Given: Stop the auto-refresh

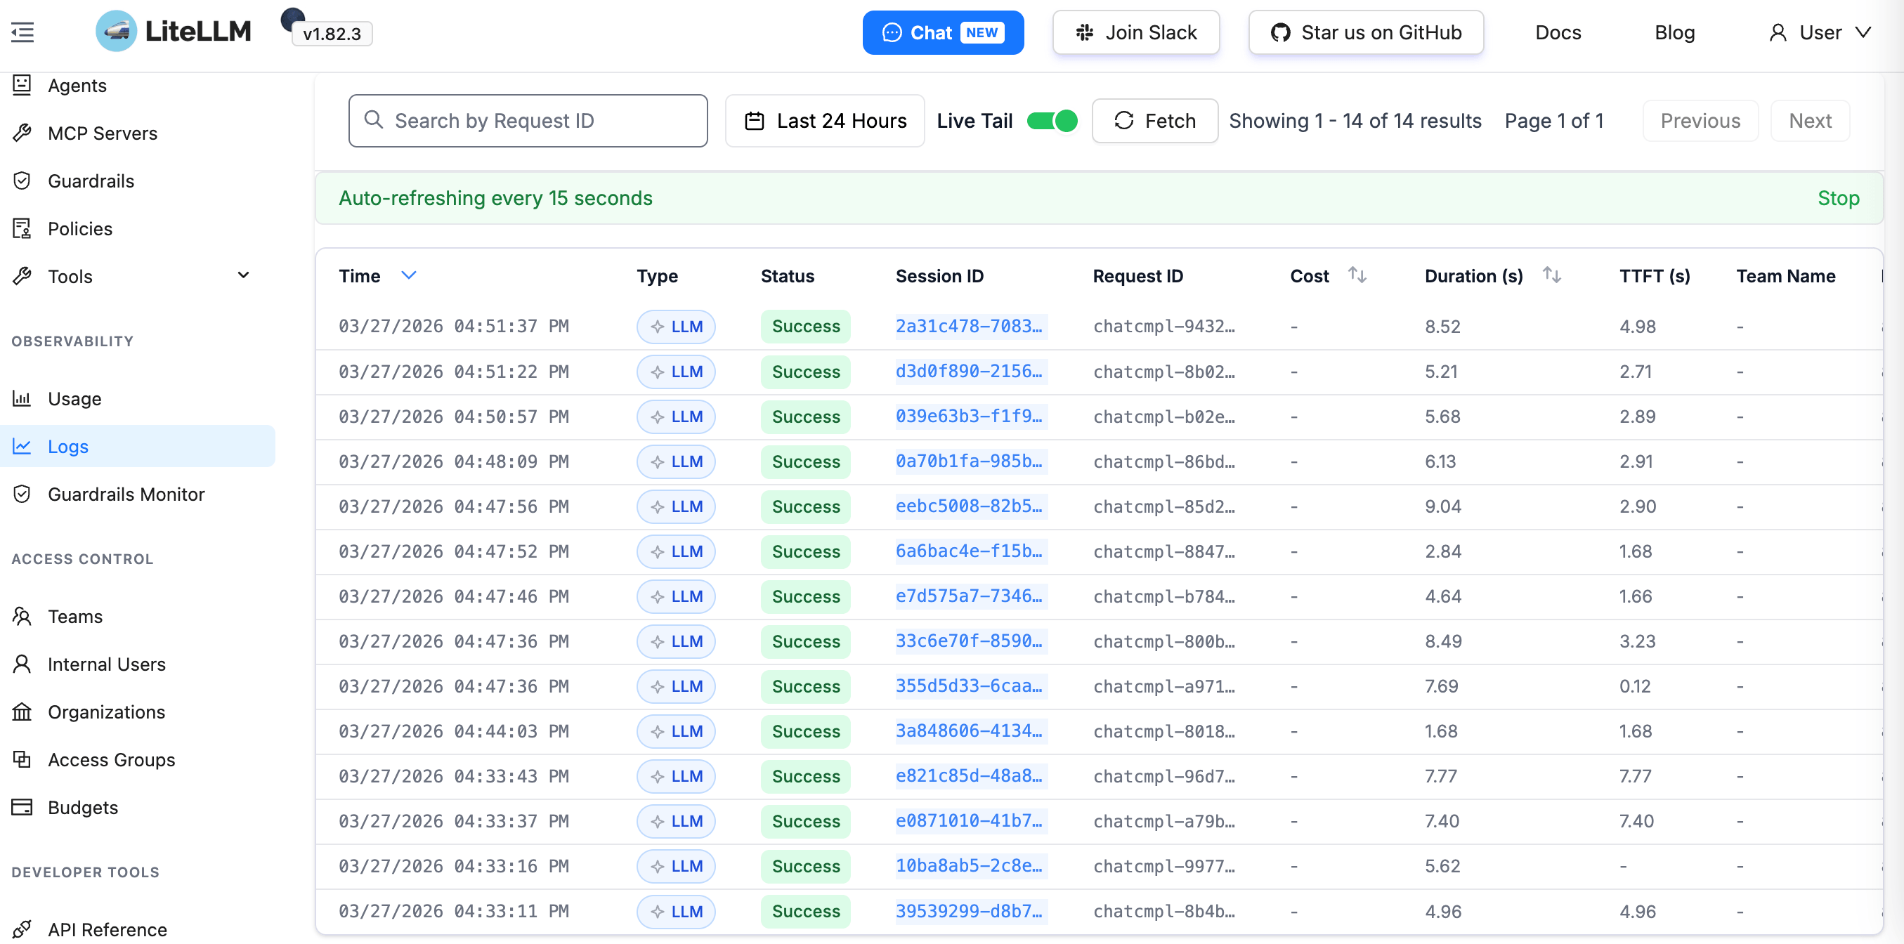Looking at the screenshot, I should 1837,198.
